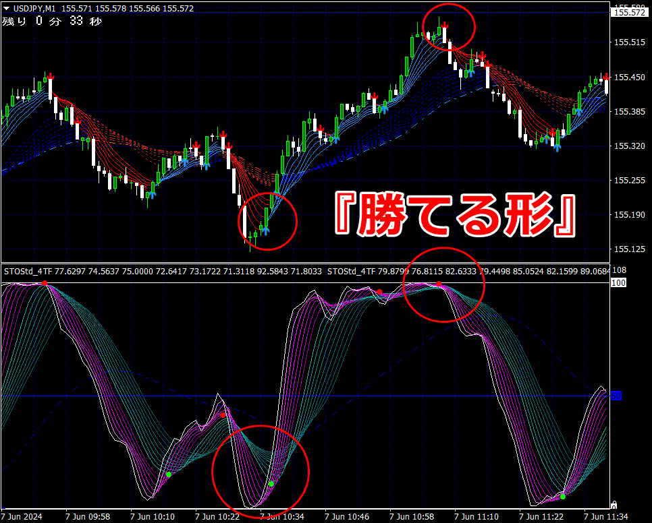This screenshot has width=652, height=523.
Task: Click the USDJPY,M1 chart title text
Action: [34, 8]
